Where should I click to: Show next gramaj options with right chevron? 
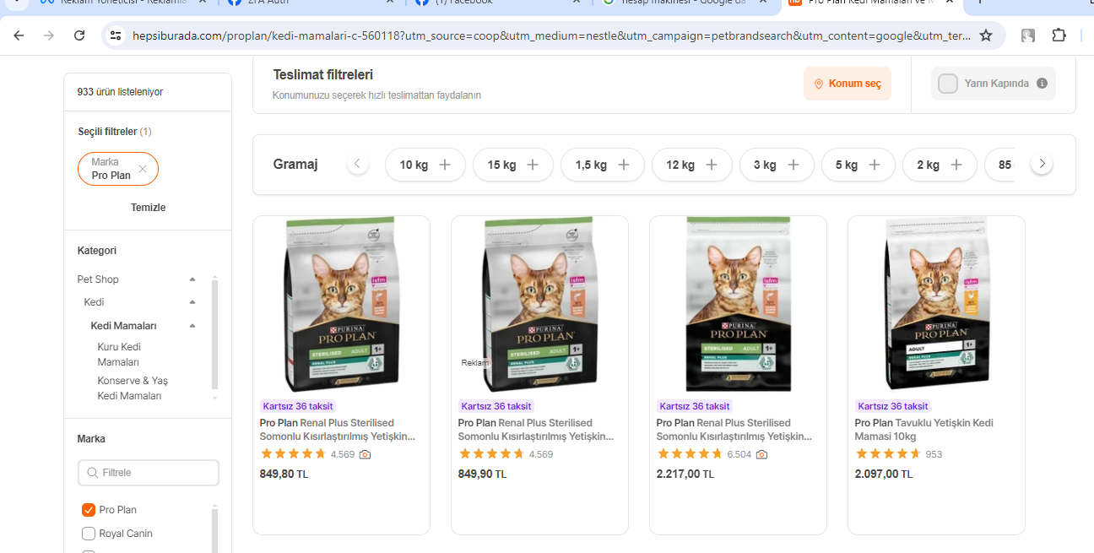1042,164
